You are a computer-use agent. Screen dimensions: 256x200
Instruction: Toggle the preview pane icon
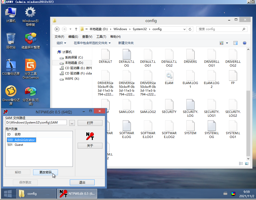236,43
